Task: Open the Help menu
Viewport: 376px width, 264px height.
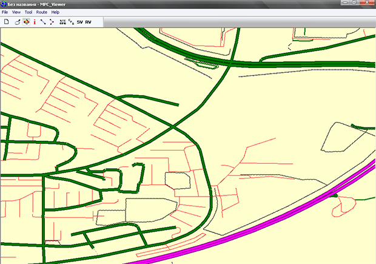Action: click(55, 12)
